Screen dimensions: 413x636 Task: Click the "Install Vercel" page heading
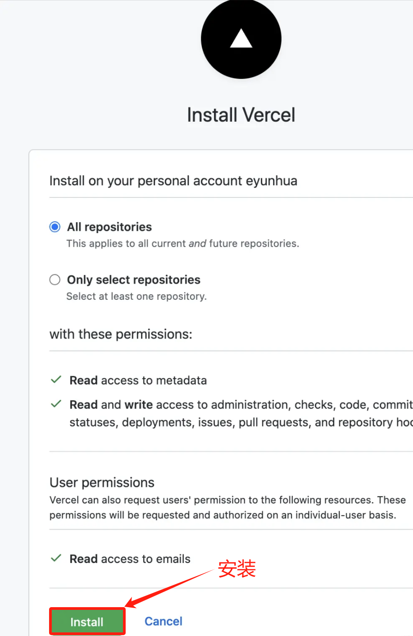[241, 115]
